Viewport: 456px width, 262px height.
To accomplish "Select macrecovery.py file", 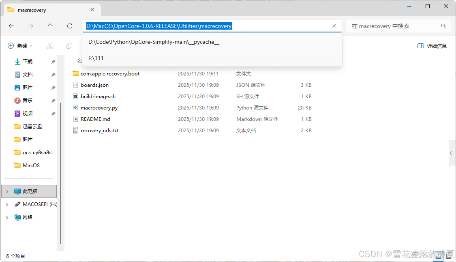I will [99, 108].
